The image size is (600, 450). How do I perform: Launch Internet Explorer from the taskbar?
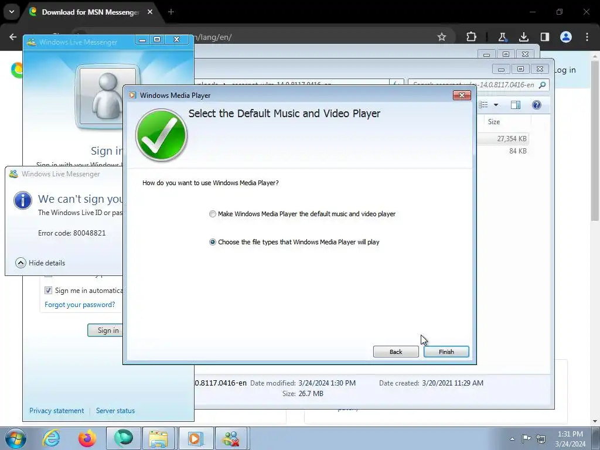pyautogui.click(x=52, y=438)
